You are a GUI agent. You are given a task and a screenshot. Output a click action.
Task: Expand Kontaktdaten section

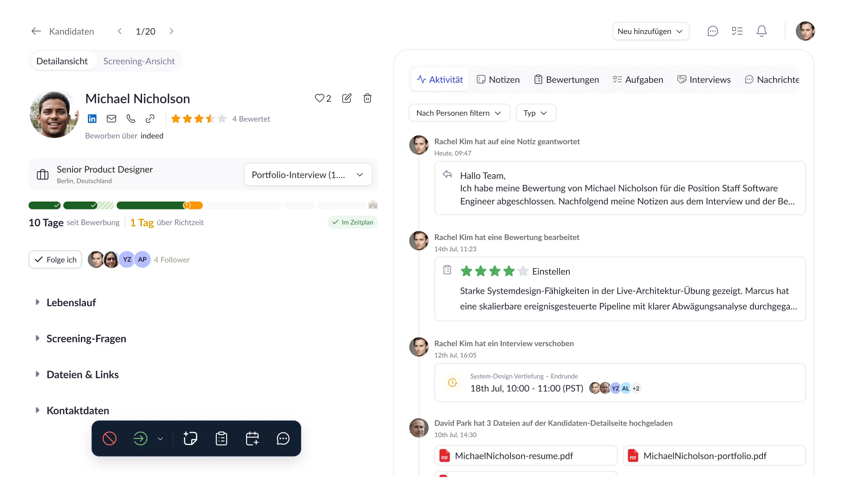[x=73, y=411]
